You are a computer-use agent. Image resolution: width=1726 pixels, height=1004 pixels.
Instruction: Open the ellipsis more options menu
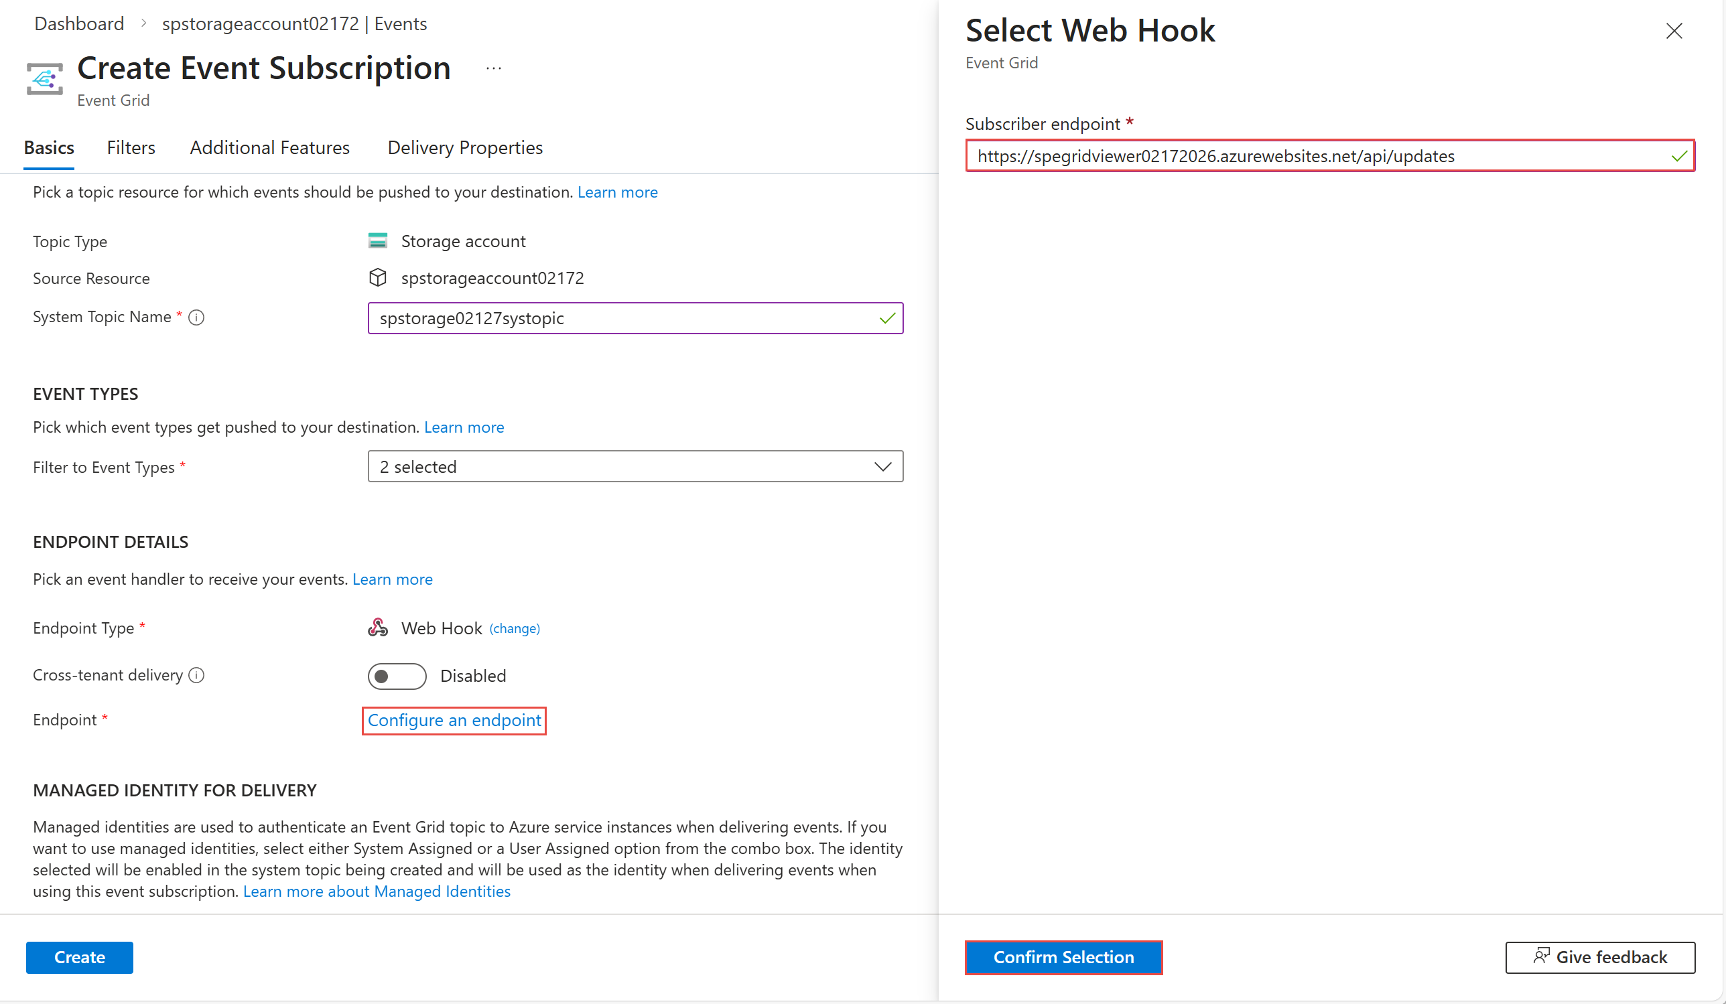click(494, 68)
